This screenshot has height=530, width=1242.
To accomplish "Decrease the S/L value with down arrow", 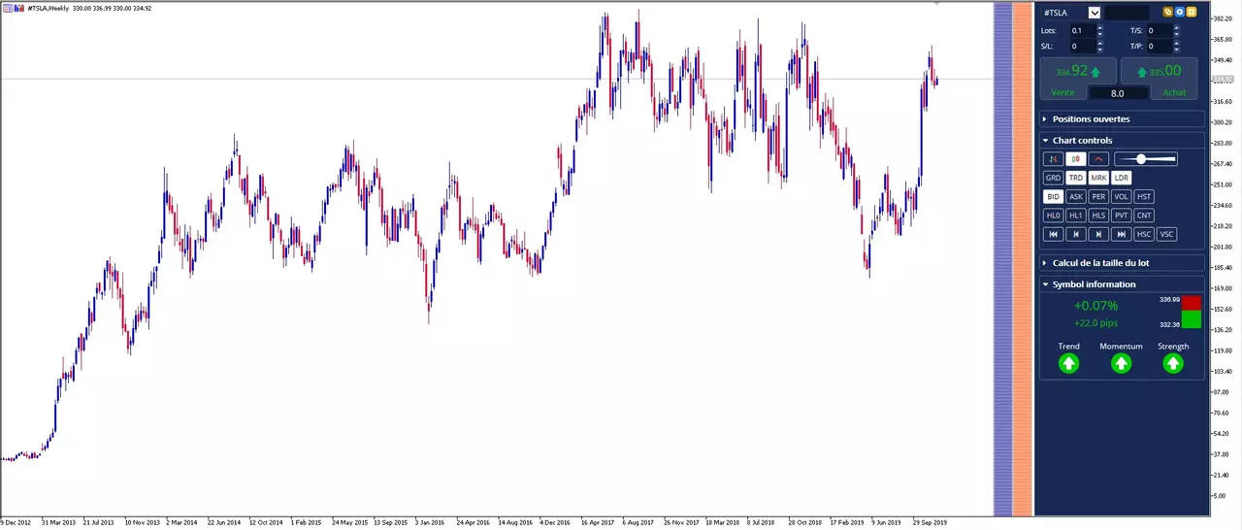I will tap(1100, 50).
